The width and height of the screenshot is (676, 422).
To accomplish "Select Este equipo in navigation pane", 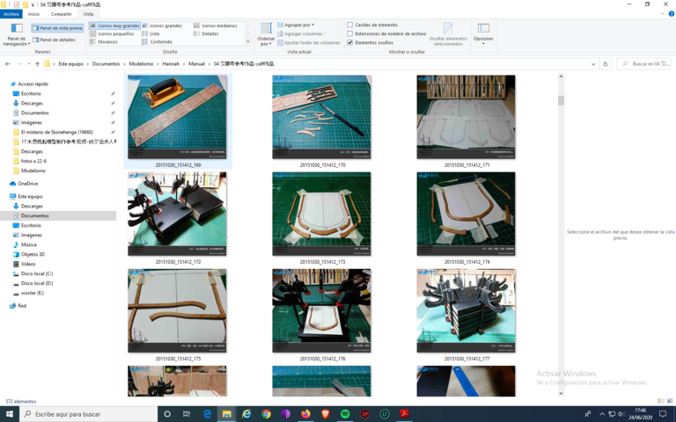I will click(x=30, y=196).
